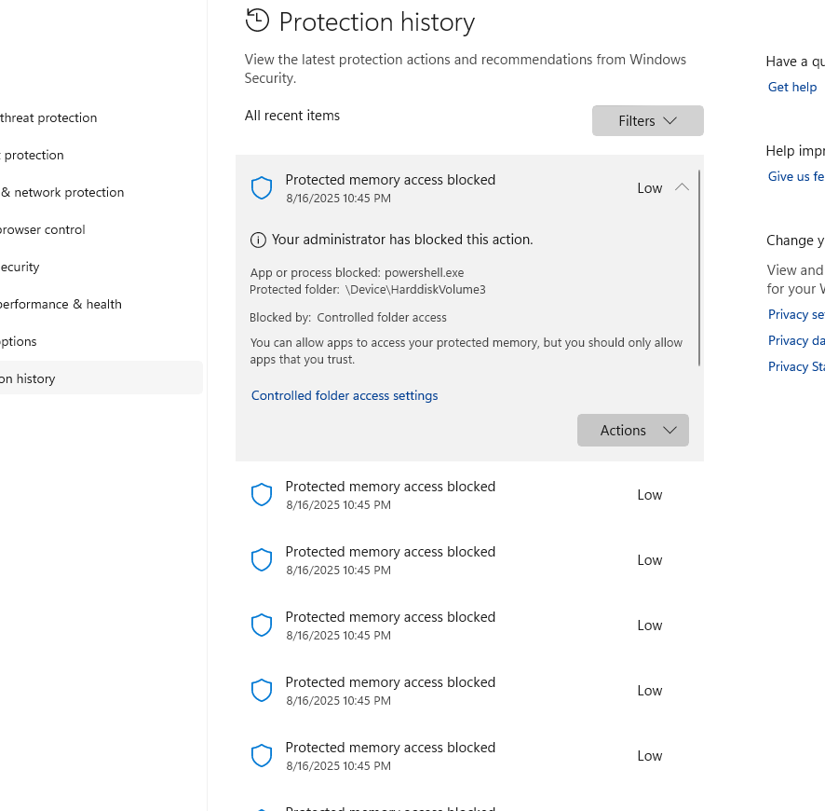Click the shield icon of the fourth blocked item
The height and width of the screenshot is (811, 825).
tap(262, 625)
